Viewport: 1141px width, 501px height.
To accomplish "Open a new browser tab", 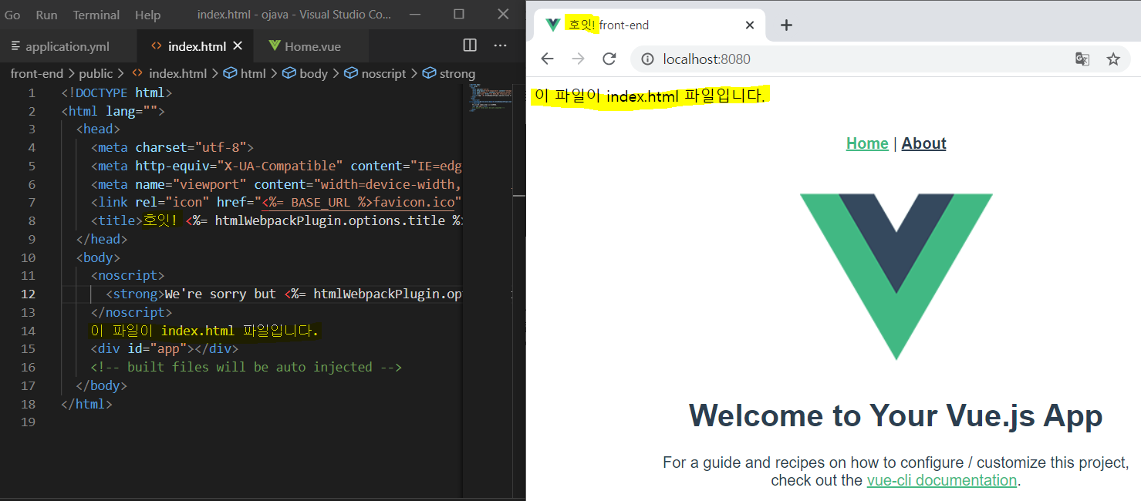I will coord(786,25).
